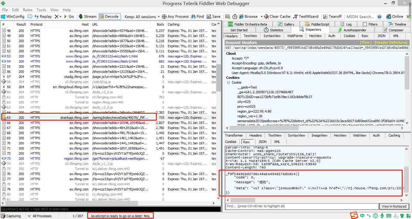The height and width of the screenshot is (219, 412).
Task: Click All Processes filter in status bar
Action: (40, 216)
